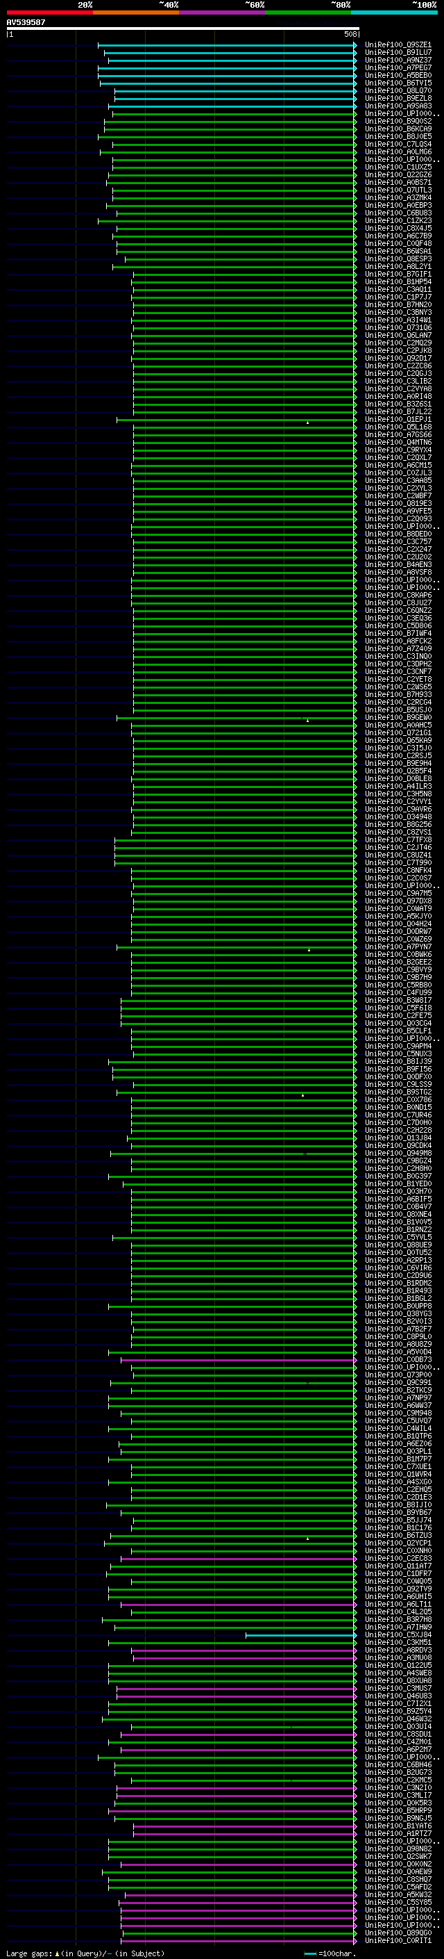Open hit UniRef100_A5BEB0
Screen dimensions: 444x1959
(x=398, y=75)
